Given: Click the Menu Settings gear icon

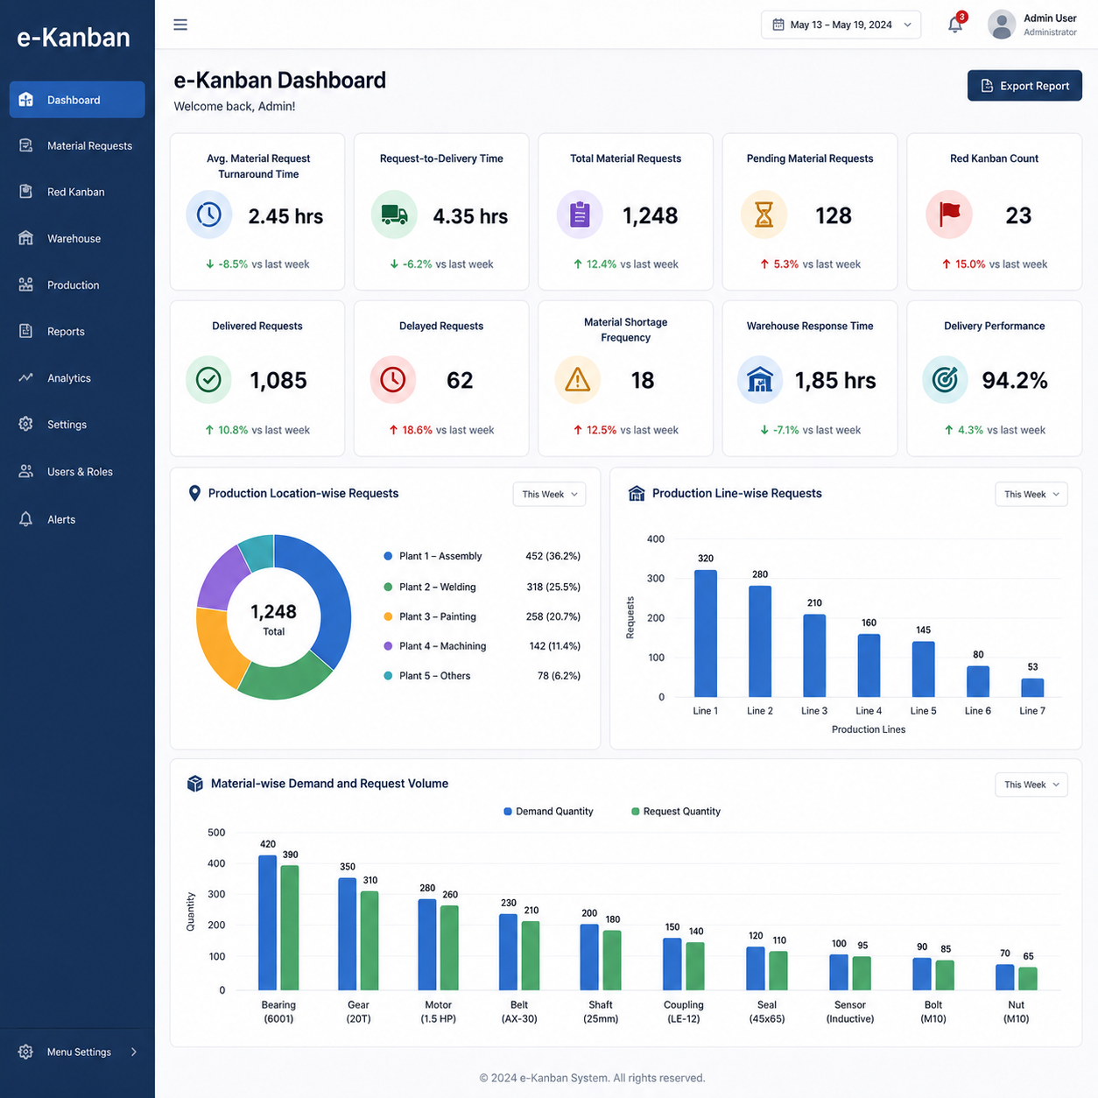Looking at the screenshot, I should (x=26, y=1052).
